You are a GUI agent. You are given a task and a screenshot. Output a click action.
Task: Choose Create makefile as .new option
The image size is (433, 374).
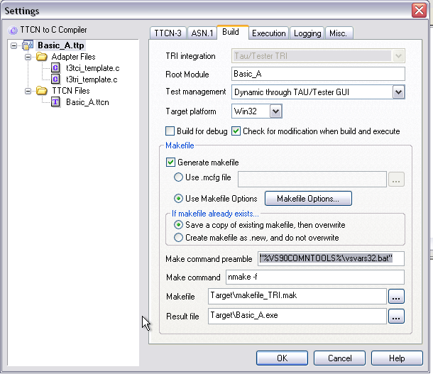pyautogui.click(x=179, y=238)
